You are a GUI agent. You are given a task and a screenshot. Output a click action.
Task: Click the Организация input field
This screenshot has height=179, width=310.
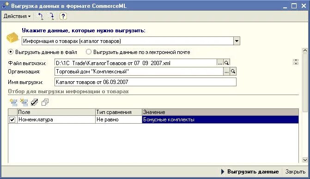[x=139, y=72]
